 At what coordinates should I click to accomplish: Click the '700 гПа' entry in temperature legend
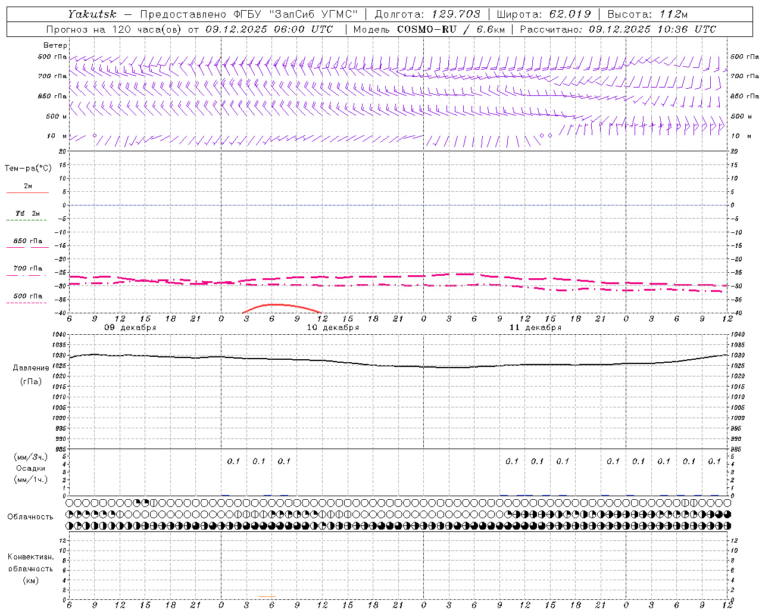coord(27,268)
